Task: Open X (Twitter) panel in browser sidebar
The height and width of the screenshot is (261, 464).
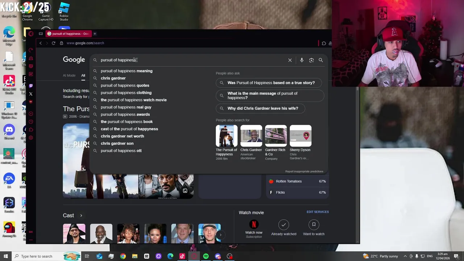Action: (31, 94)
